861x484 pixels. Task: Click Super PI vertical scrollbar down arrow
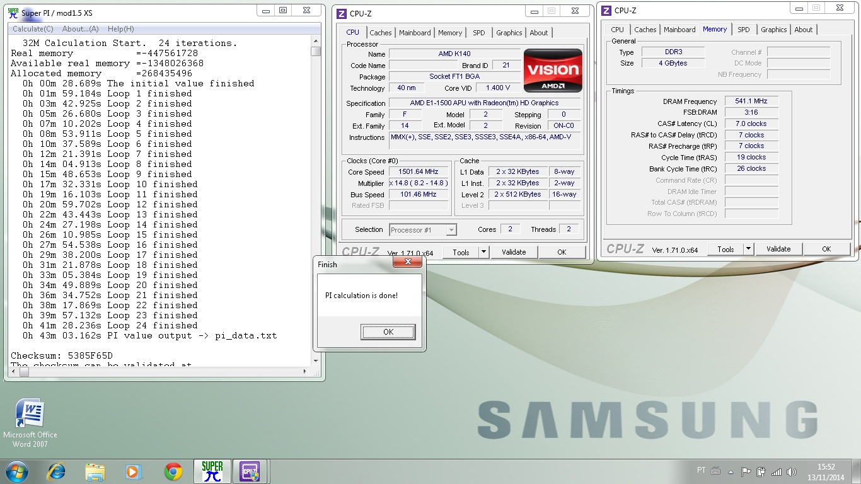coord(316,360)
